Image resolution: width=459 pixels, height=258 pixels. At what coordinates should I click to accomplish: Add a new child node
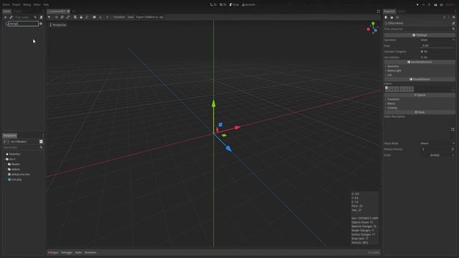click(5, 17)
